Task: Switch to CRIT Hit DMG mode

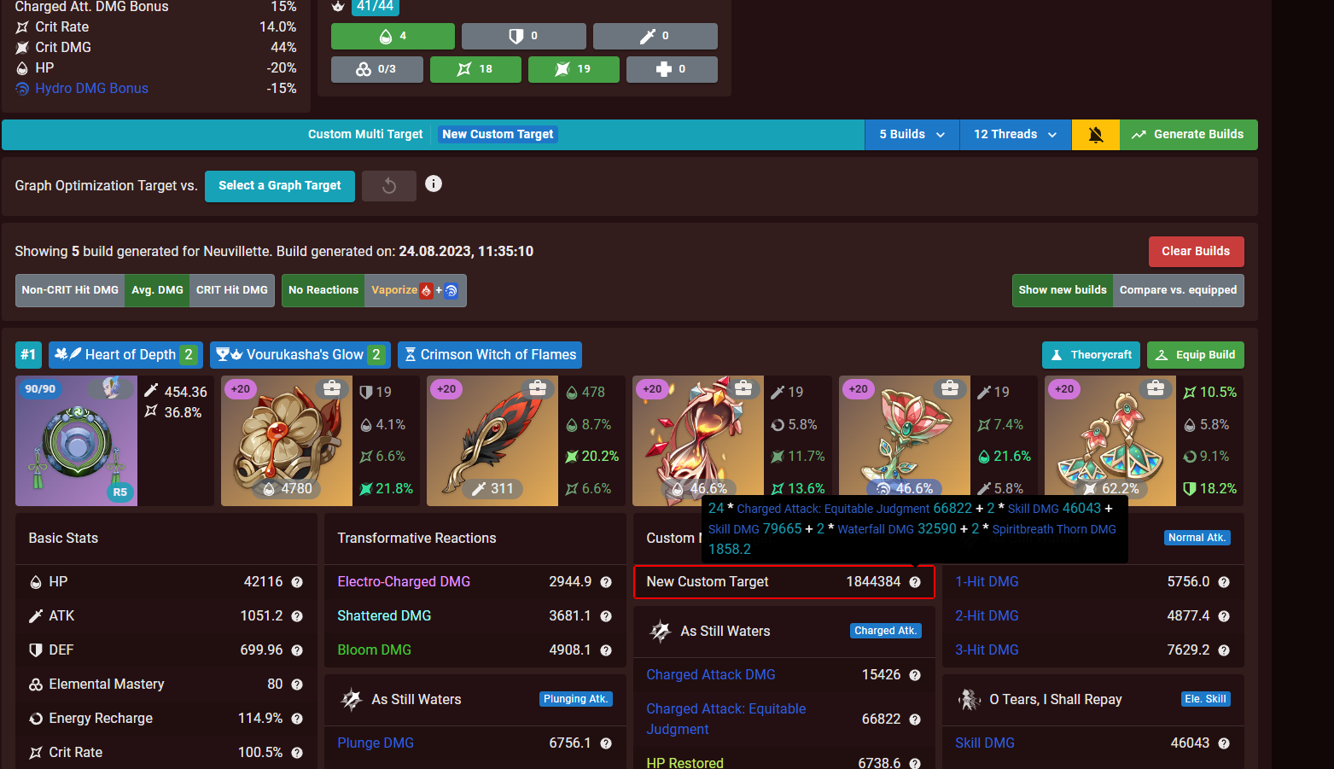Action: 232,290
